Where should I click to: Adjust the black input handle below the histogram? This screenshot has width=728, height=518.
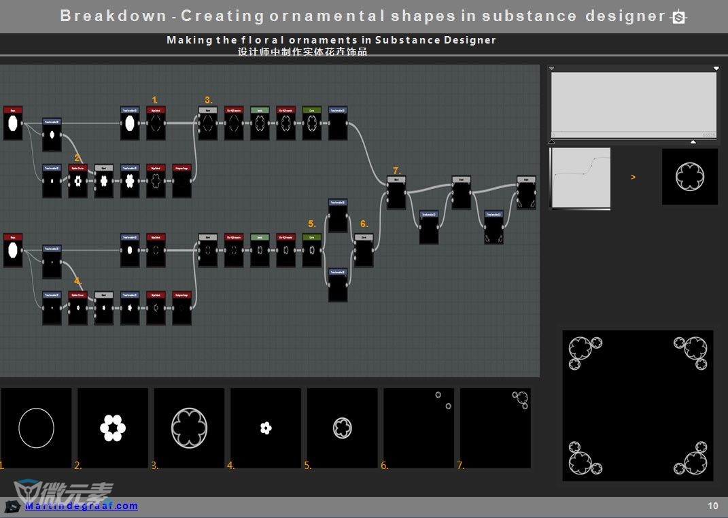tap(551, 141)
